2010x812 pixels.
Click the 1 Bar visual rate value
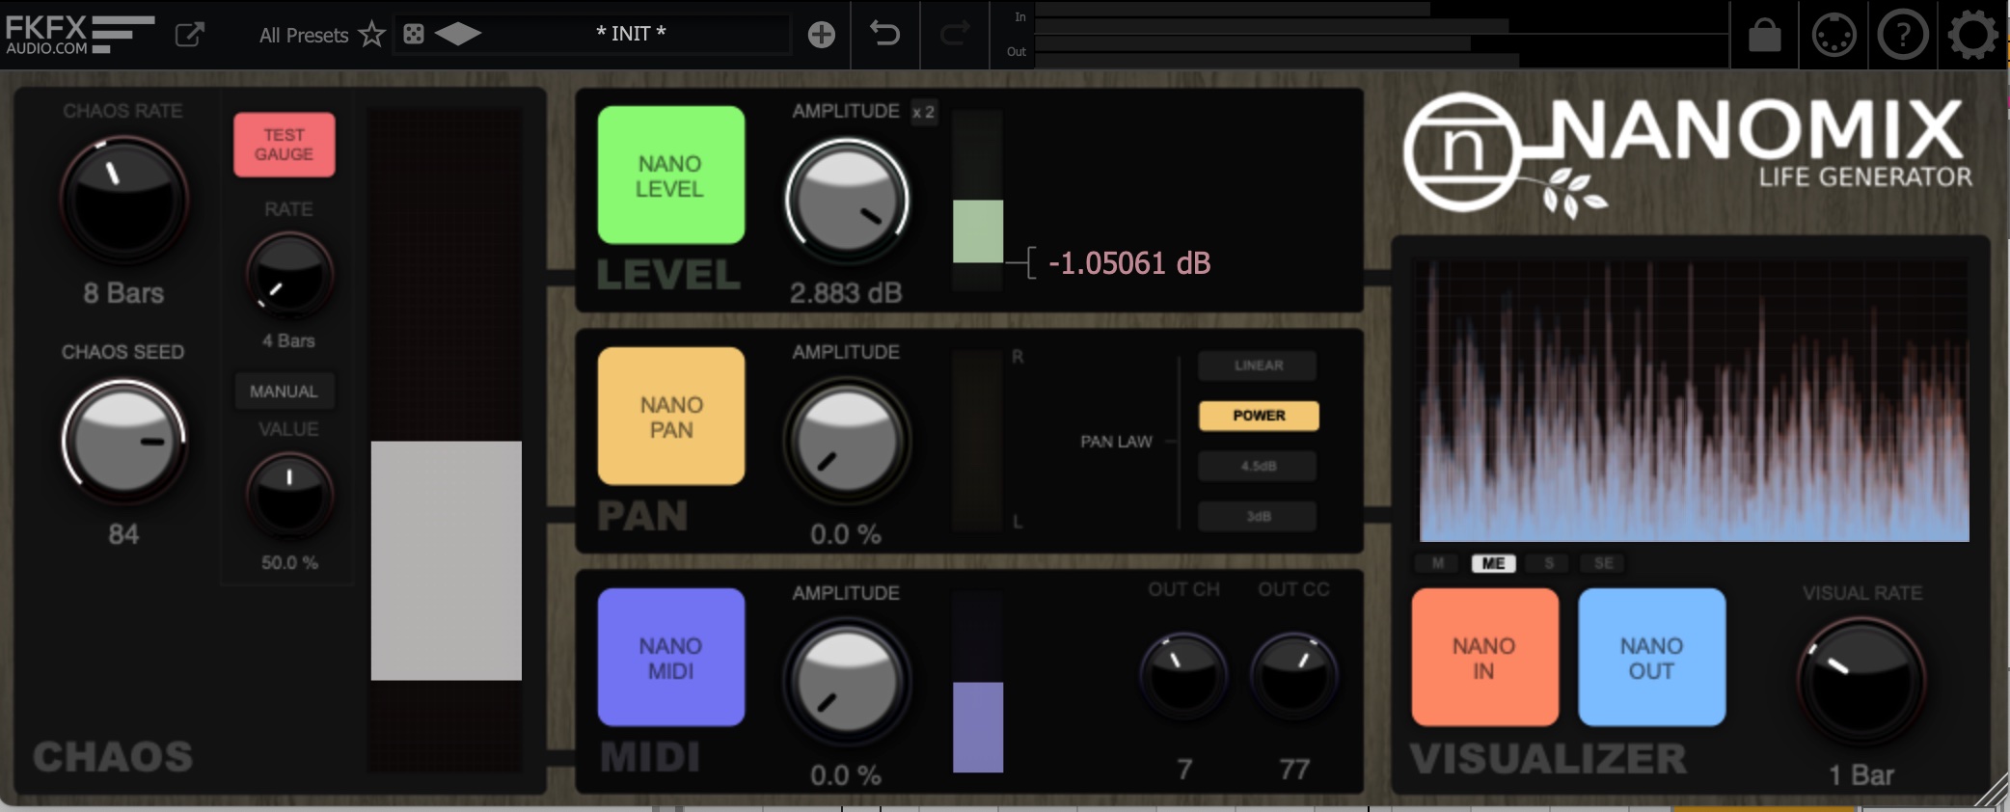(1861, 775)
